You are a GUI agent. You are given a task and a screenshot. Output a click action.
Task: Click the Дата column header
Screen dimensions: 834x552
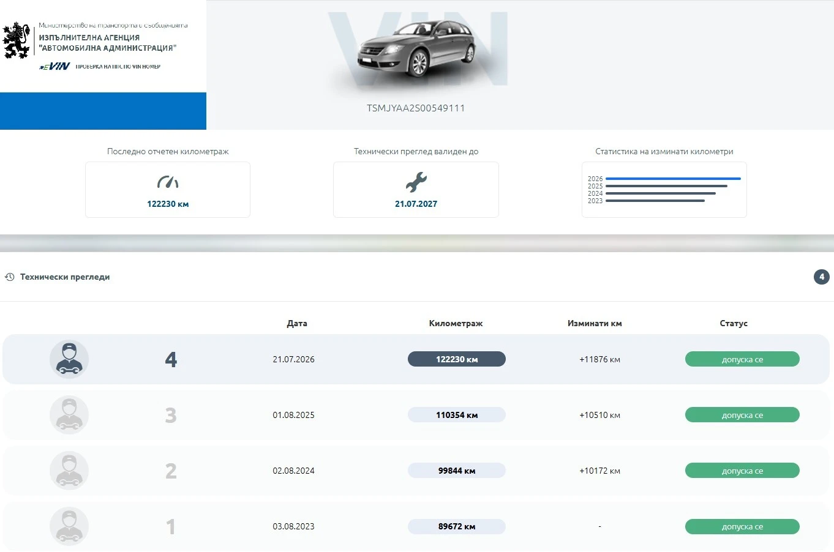[297, 323]
